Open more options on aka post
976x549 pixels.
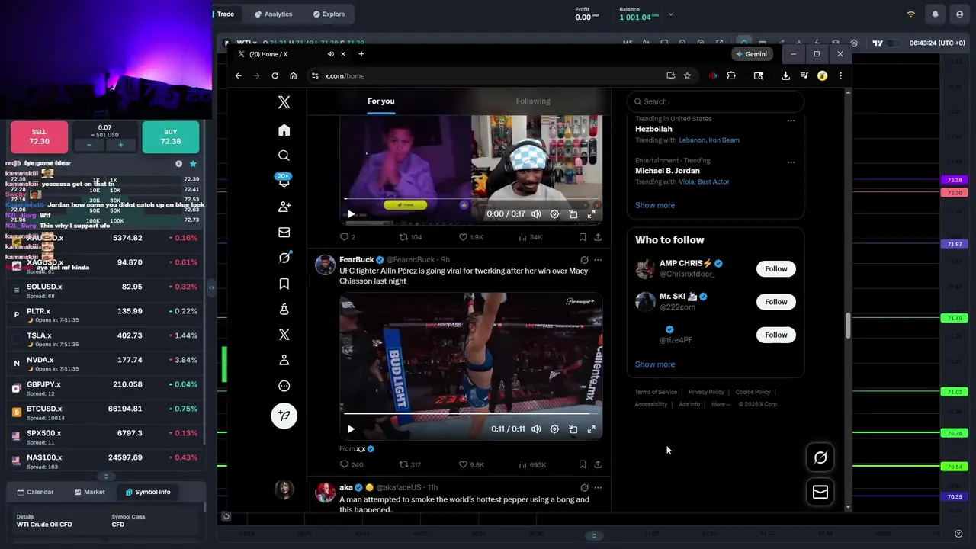598,487
